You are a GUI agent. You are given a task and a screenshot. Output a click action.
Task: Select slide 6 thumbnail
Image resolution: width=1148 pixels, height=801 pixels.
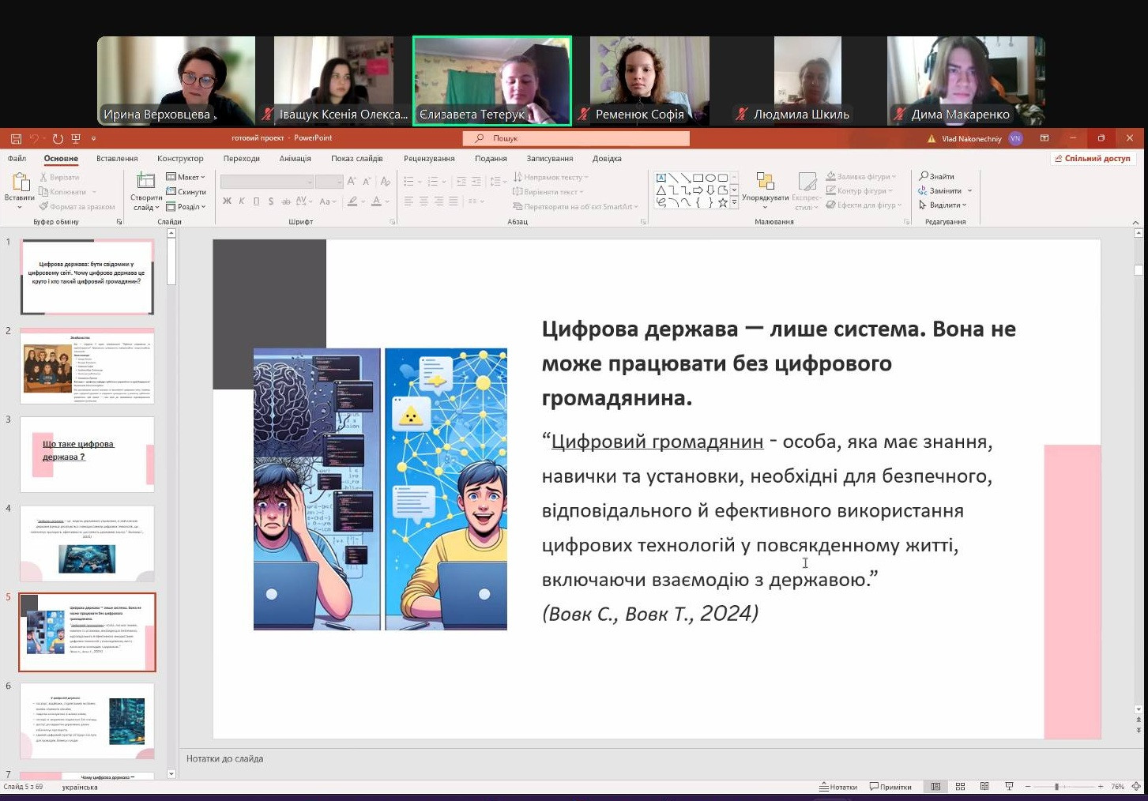tap(87, 721)
